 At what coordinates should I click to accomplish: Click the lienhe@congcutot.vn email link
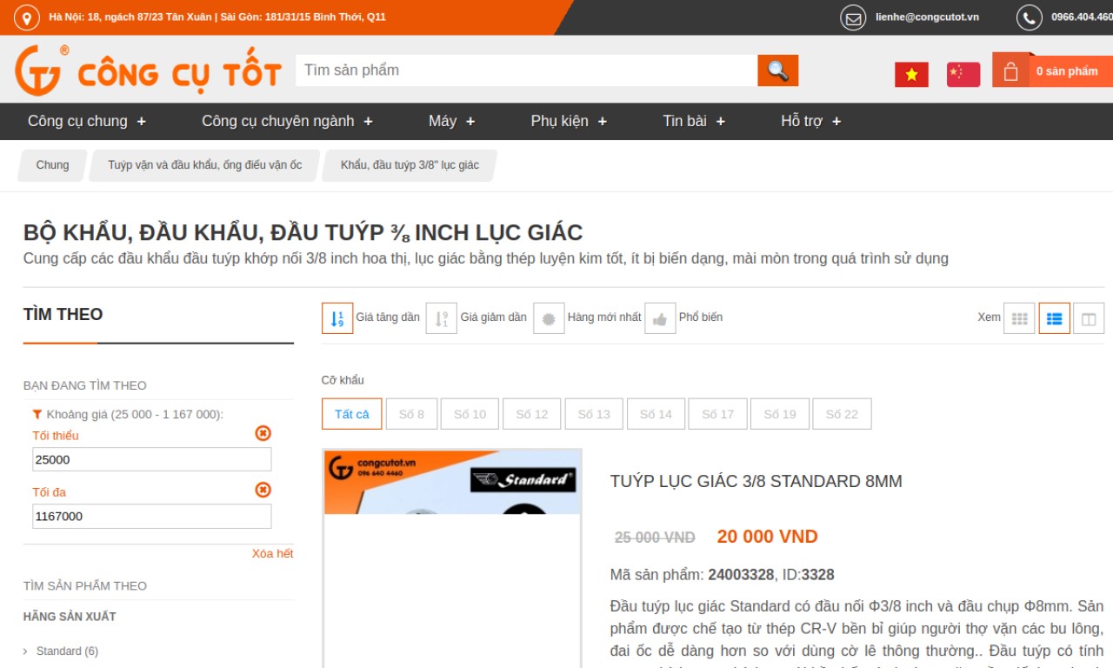click(927, 17)
